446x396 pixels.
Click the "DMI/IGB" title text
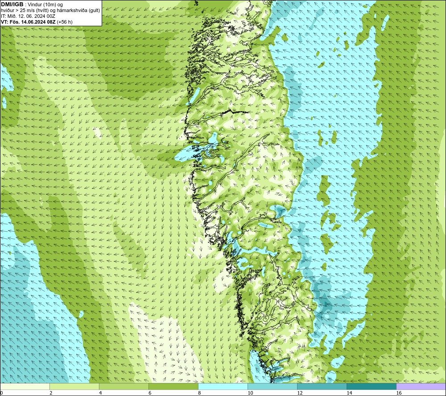pos(12,4)
